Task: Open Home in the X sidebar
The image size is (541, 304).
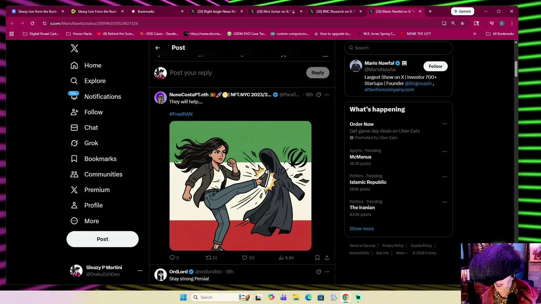Action: 86,65
